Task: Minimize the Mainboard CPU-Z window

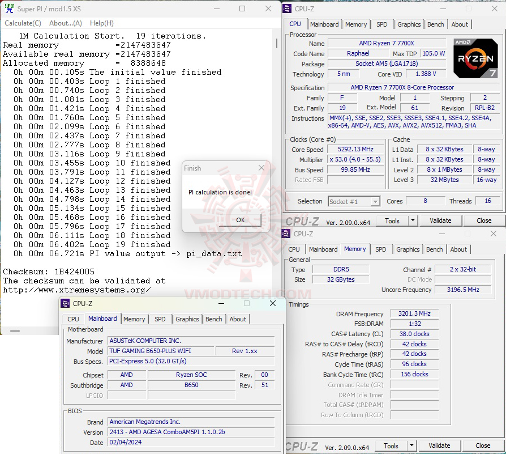Action: (x=221, y=303)
